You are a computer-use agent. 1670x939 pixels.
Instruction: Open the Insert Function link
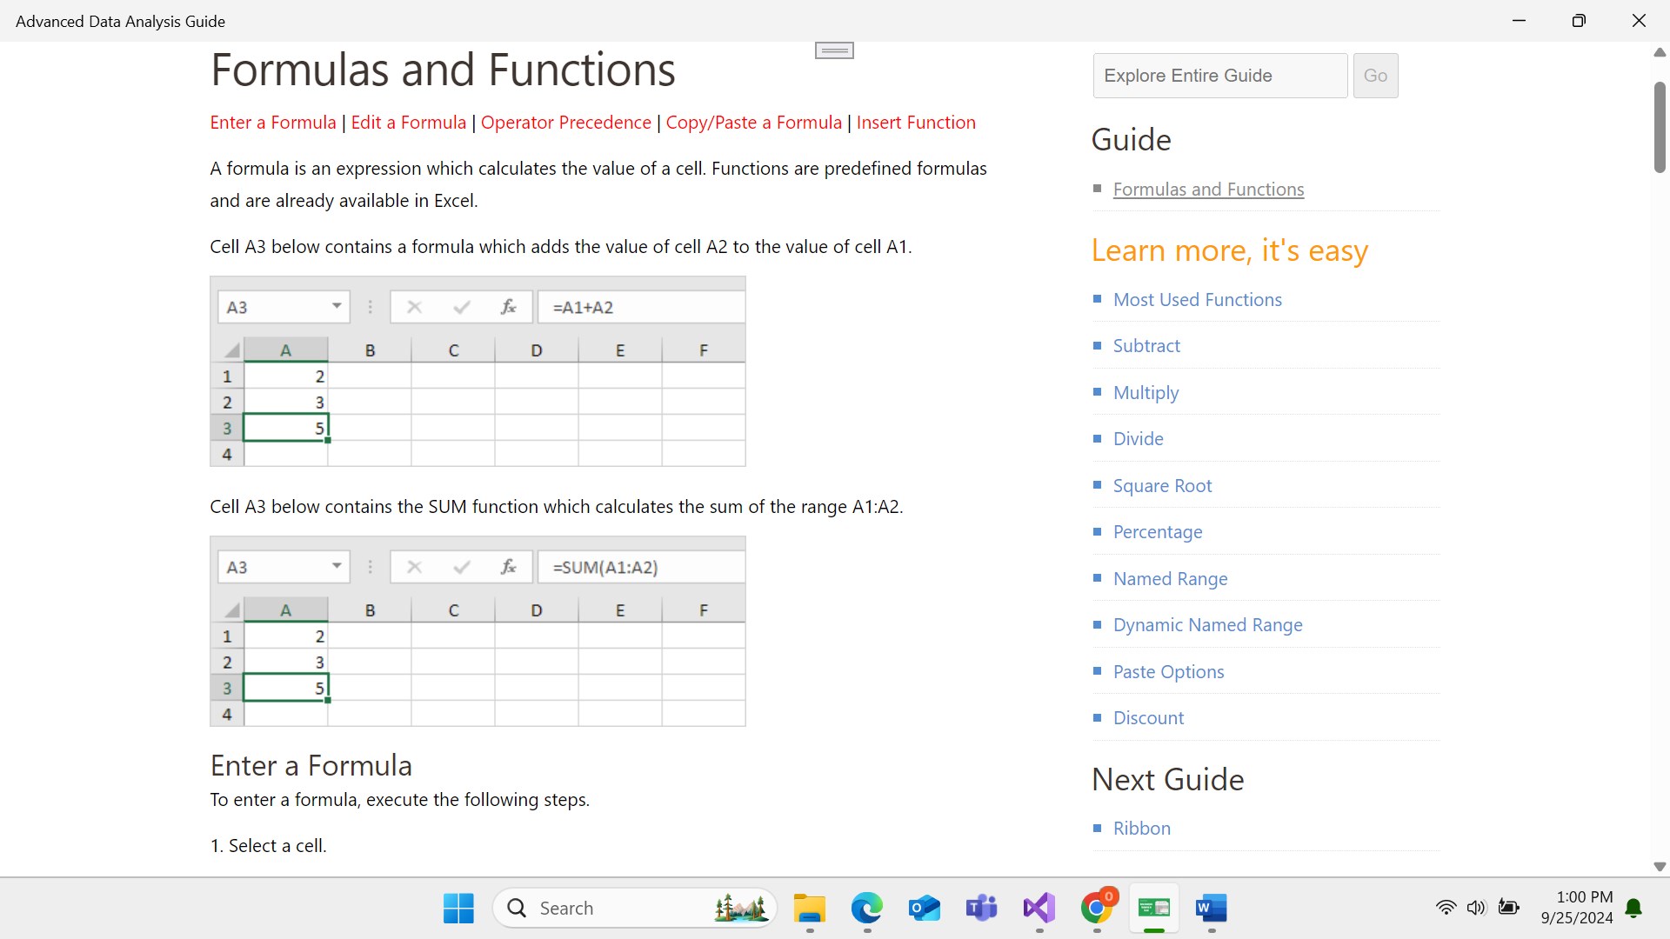point(916,123)
